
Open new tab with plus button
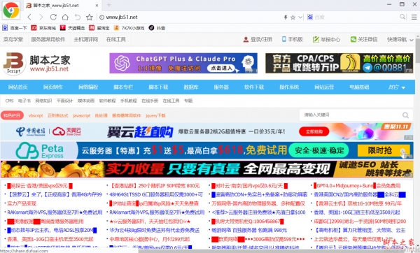(x=108, y=5)
